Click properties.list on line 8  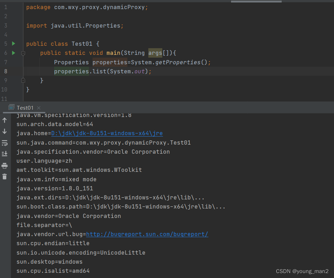[80, 71]
